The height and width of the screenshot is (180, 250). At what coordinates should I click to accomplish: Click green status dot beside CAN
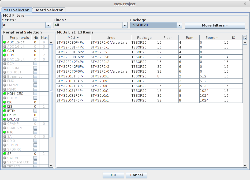coord(5,51)
